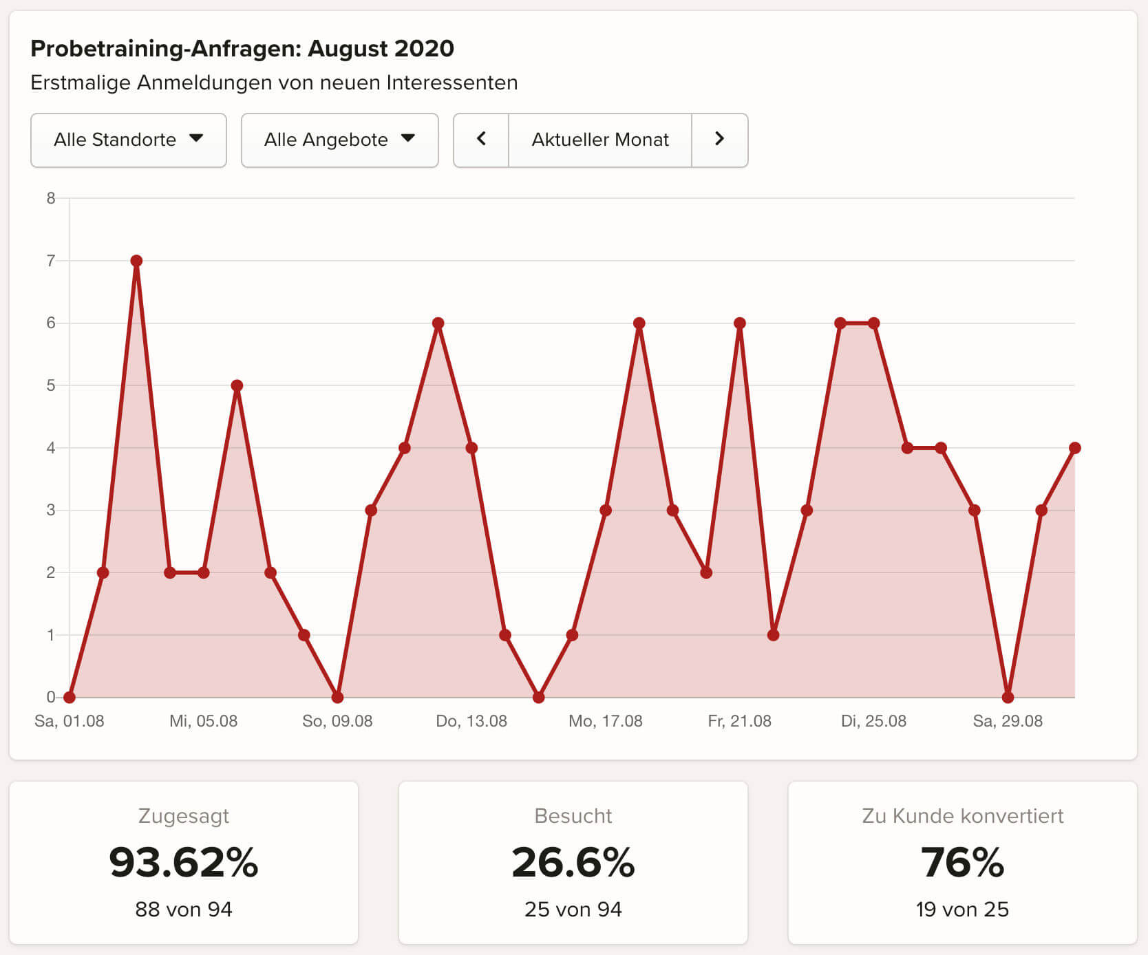Click the Sa, 29.08 data point at 0
The width and height of the screenshot is (1148, 955).
[1008, 697]
